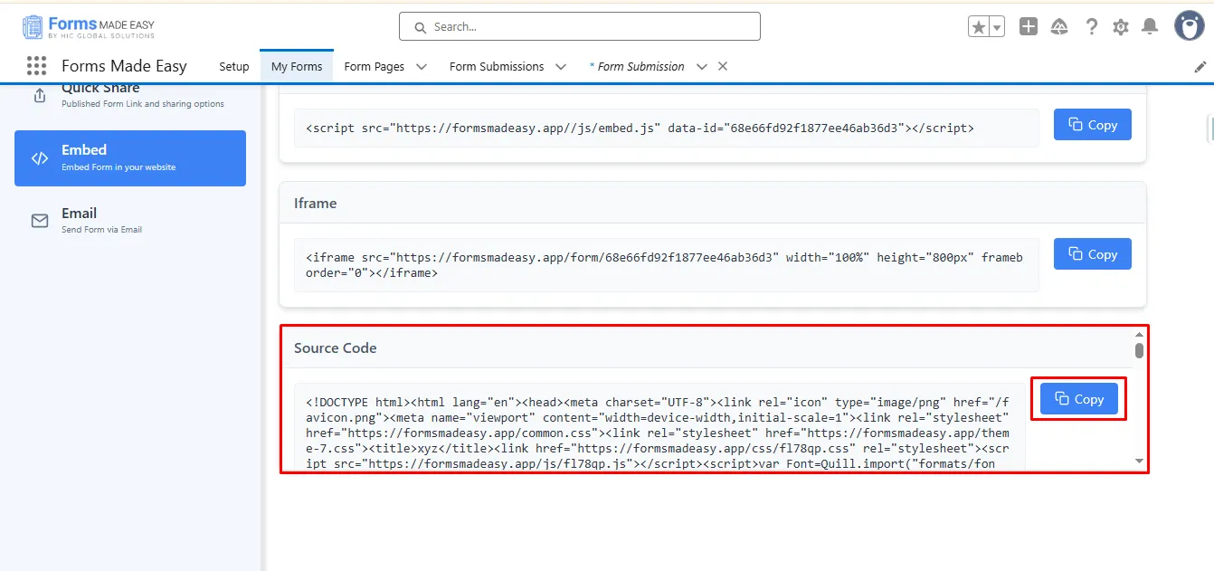Expand the Form Pages tab dropdown
This screenshot has height=571, width=1214.
click(x=421, y=67)
